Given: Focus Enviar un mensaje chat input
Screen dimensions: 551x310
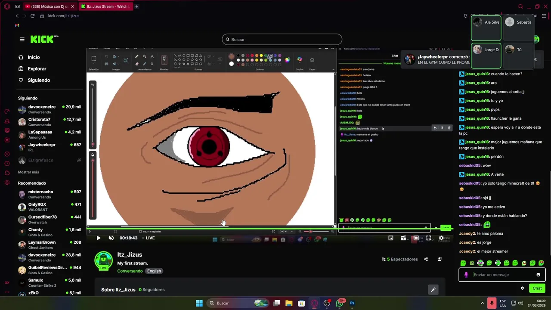Looking at the screenshot, I should pyautogui.click(x=502, y=275).
